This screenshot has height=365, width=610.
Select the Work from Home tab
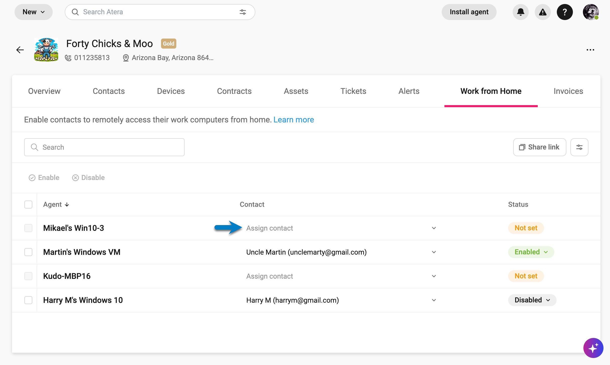pyautogui.click(x=491, y=91)
